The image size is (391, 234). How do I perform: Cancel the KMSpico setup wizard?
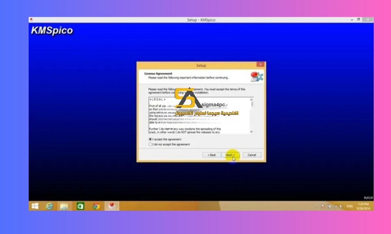point(252,155)
